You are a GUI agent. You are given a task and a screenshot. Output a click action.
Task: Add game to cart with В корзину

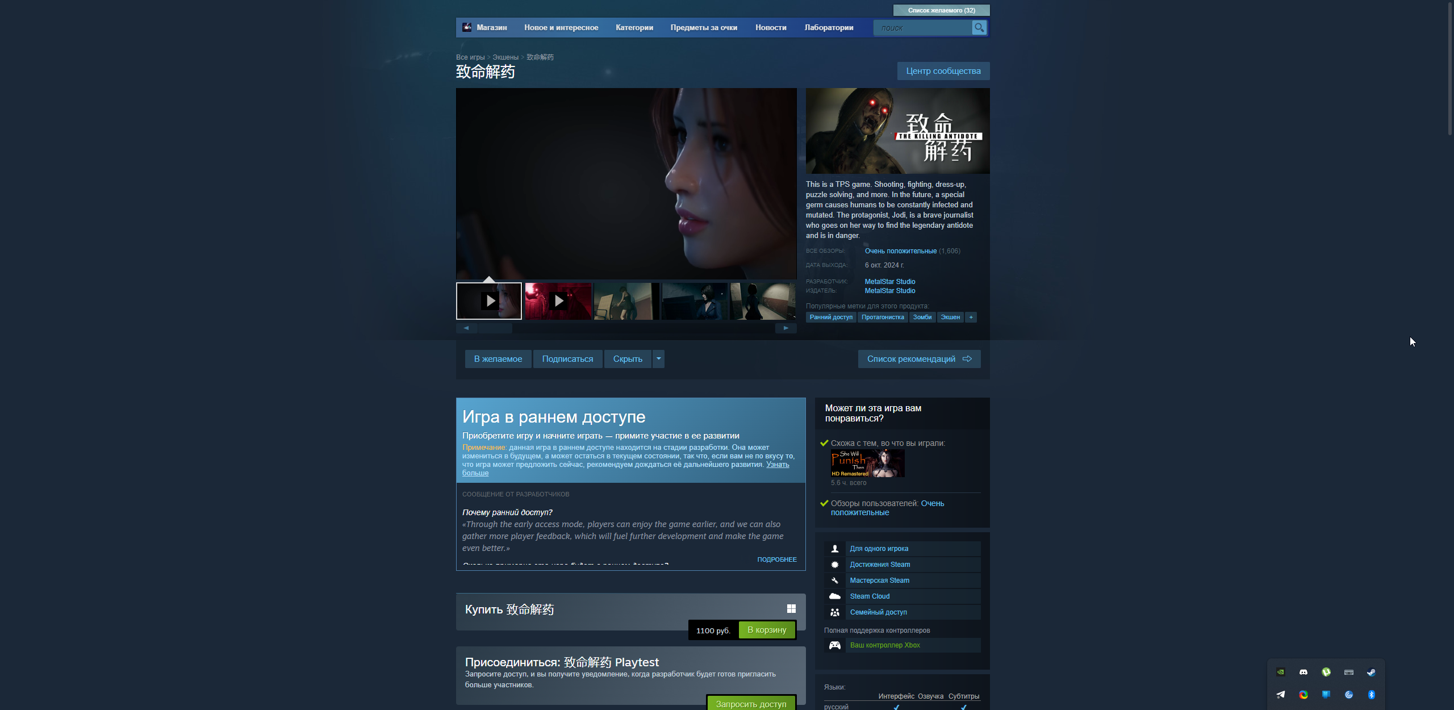coord(767,630)
